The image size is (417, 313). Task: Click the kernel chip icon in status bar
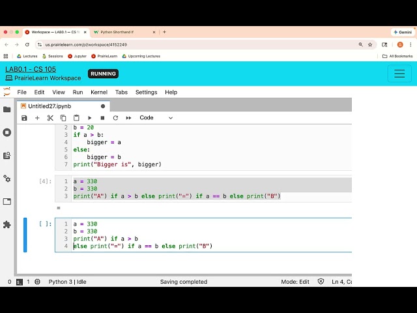(x=37, y=282)
